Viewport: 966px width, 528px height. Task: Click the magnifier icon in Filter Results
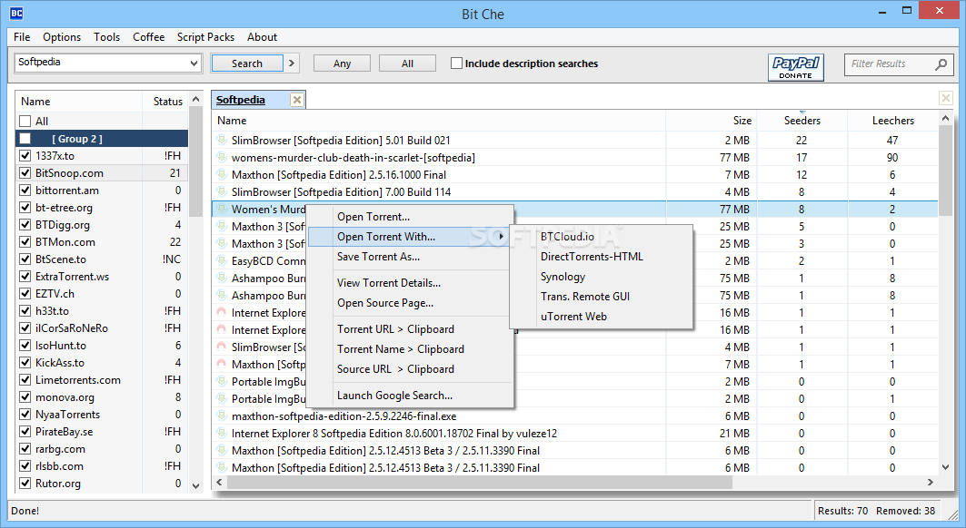[x=941, y=64]
